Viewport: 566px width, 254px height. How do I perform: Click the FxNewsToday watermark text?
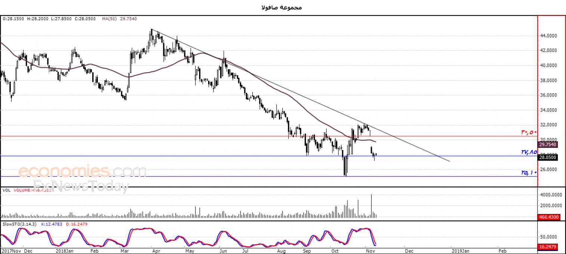point(81,186)
